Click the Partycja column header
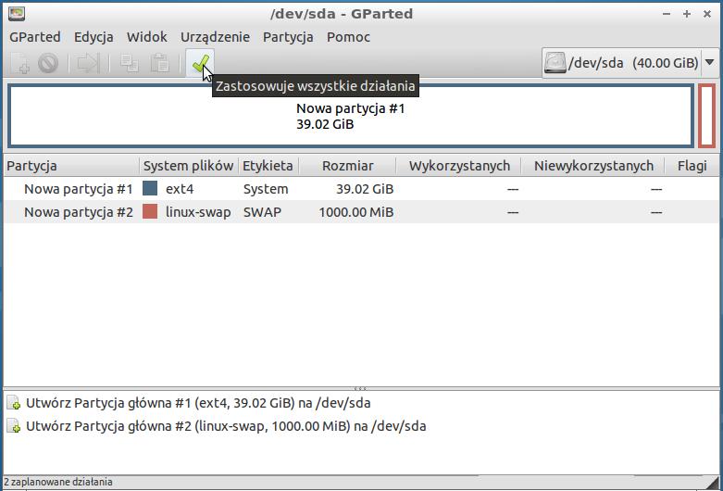723x491 pixels. point(71,166)
